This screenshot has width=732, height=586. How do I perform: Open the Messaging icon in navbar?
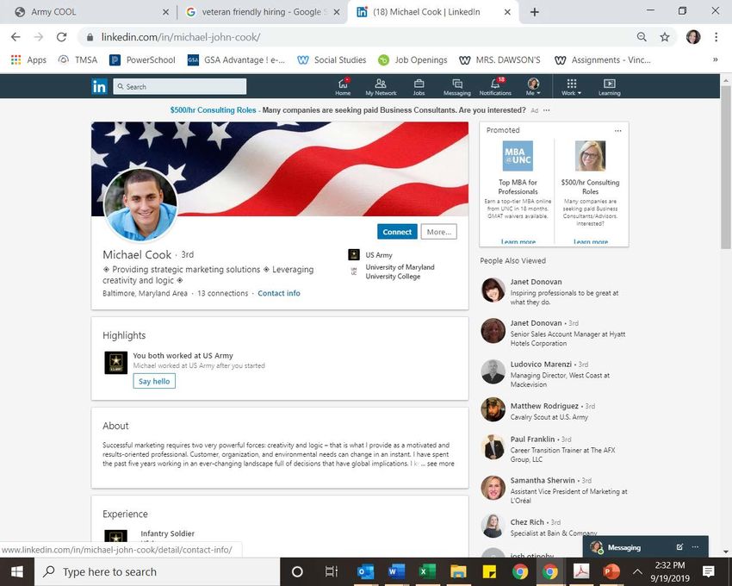(457, 87)
